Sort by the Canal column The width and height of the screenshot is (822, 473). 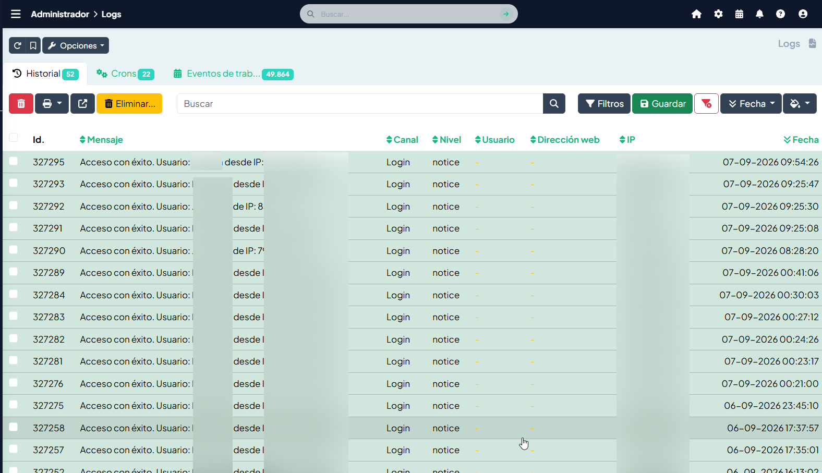tap(402, 140)
